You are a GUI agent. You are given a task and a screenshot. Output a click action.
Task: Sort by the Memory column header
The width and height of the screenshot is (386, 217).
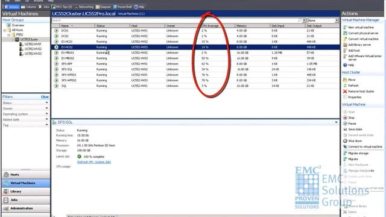252,25
